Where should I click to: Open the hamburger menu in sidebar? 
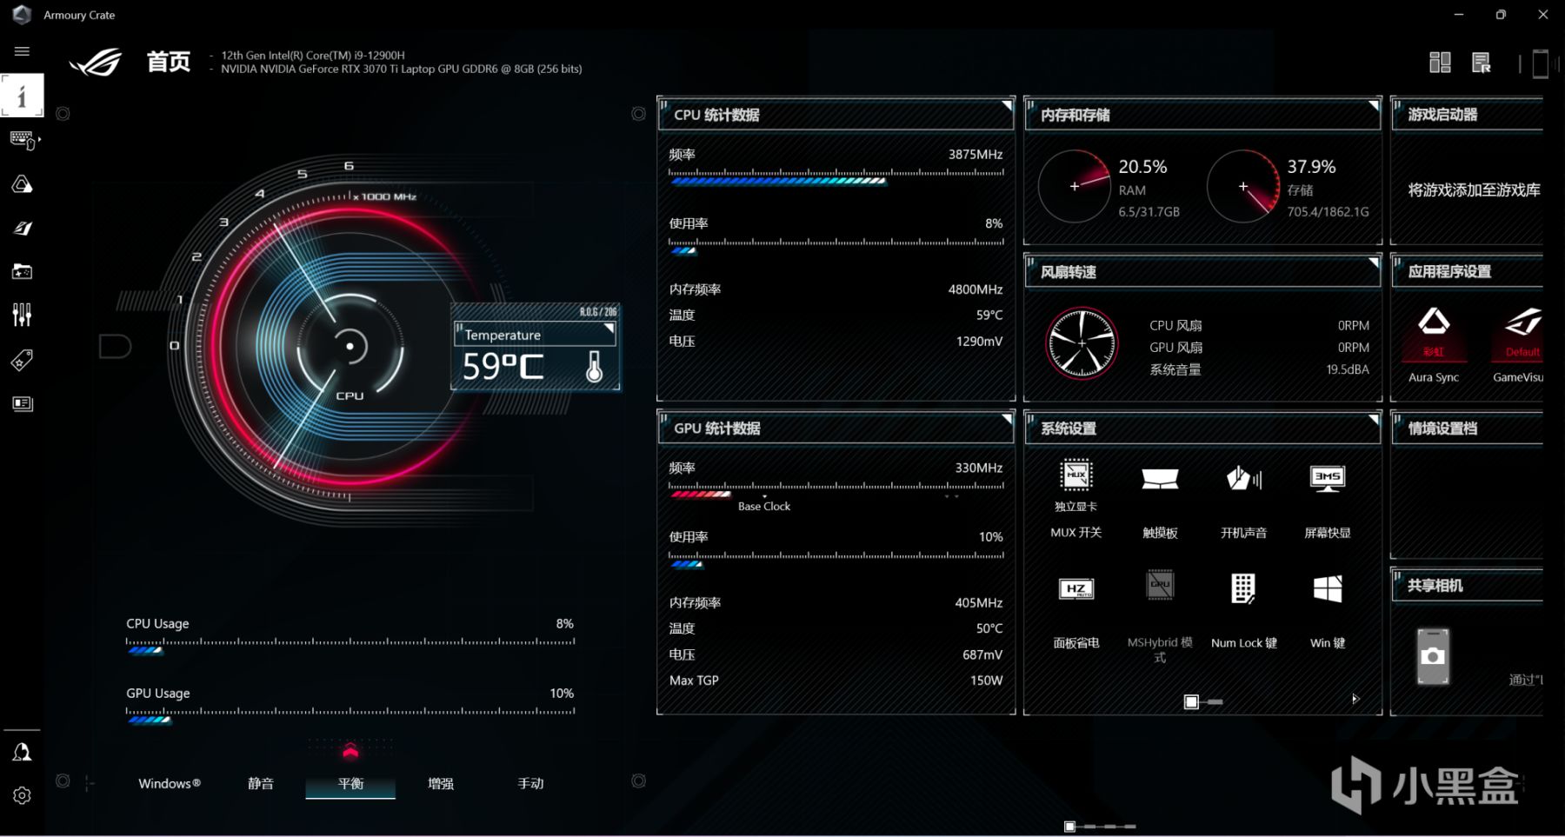coord(22,51)
